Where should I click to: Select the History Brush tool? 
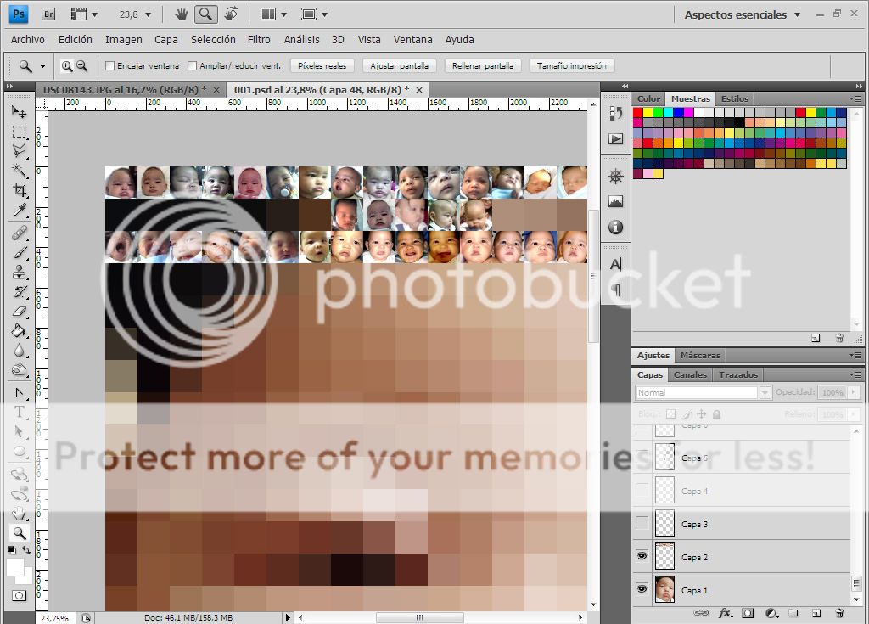click(19, 292)
